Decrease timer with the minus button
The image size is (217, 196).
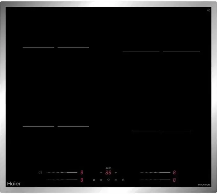pyautogui.click(x=101, y=172)
